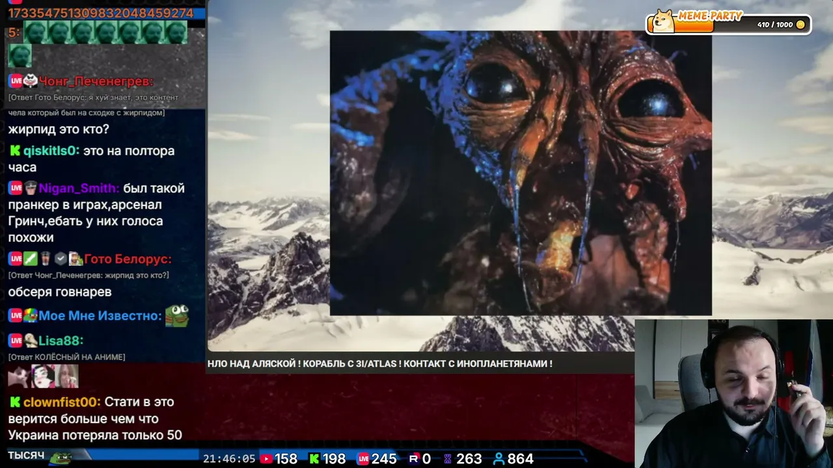Click the Meme Party progress bar
The width and height of the screenshot is (833, 468).
pyautogui.click(x=729, y=25)
